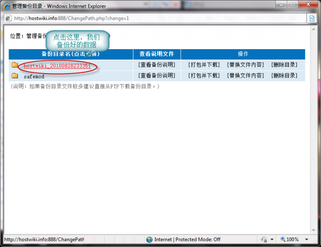Click 打包并下载 for the safemod directory

point(204,76)
